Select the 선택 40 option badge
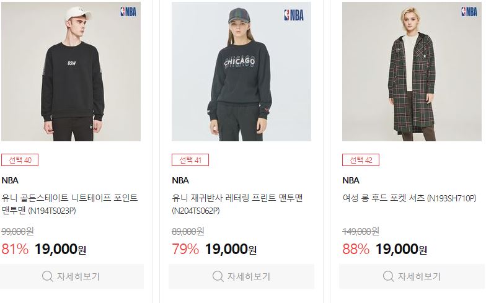 coord(20,160)
